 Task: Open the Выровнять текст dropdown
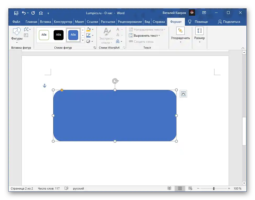(x=144, y=36)
